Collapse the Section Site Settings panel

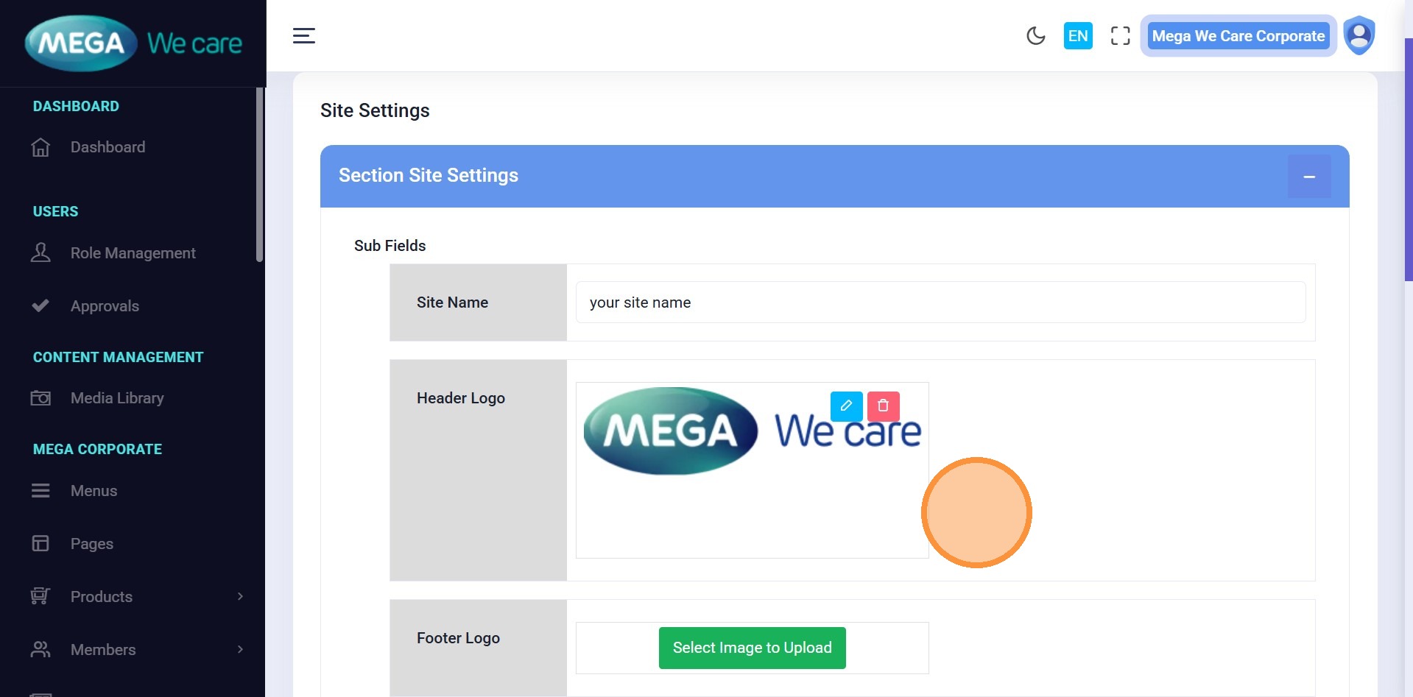[1308, 177]
